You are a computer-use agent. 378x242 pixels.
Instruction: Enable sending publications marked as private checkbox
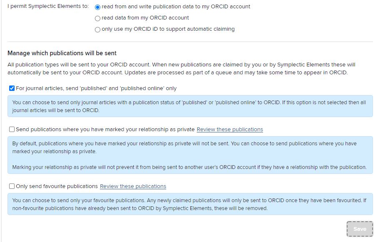12,129
